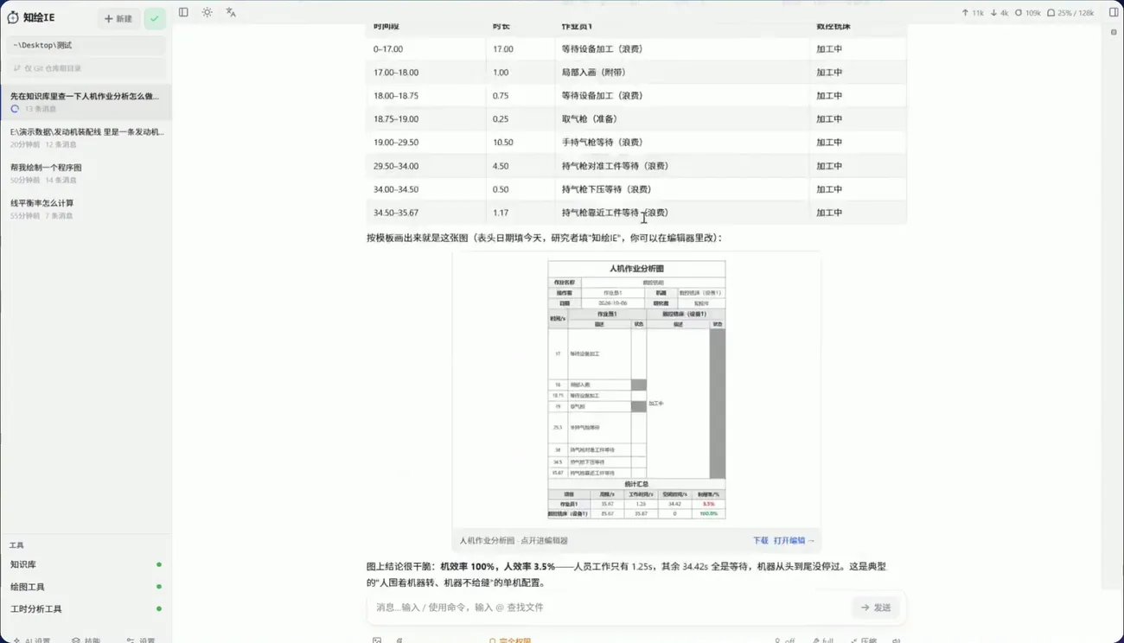Click the 13 条消息 label on the active chat
The height and width of the screenshot is (643, 1124).
[41, 109]
